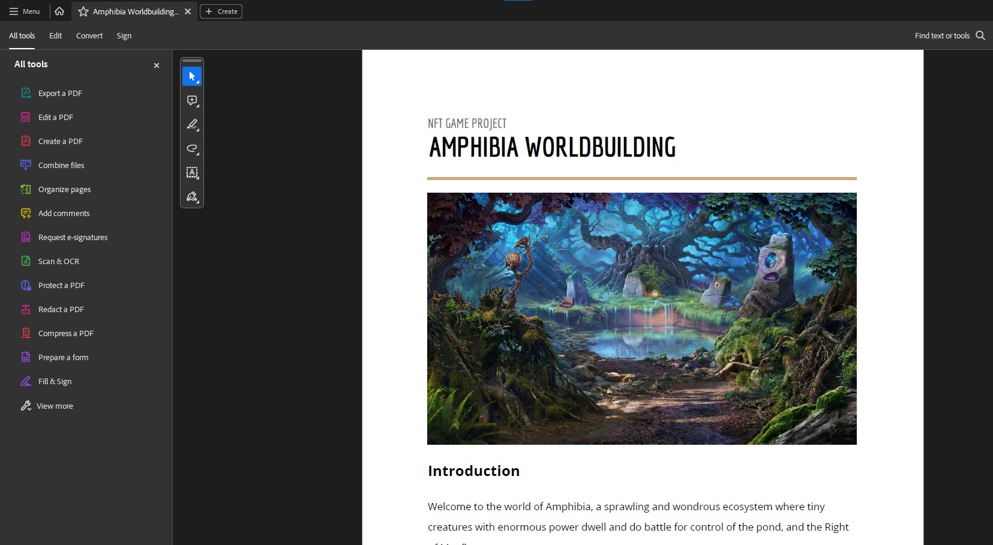The height and width of the screenshot is (545, 993).
Task: Open the Export a PDF label
Action: [x=60, y=93]
